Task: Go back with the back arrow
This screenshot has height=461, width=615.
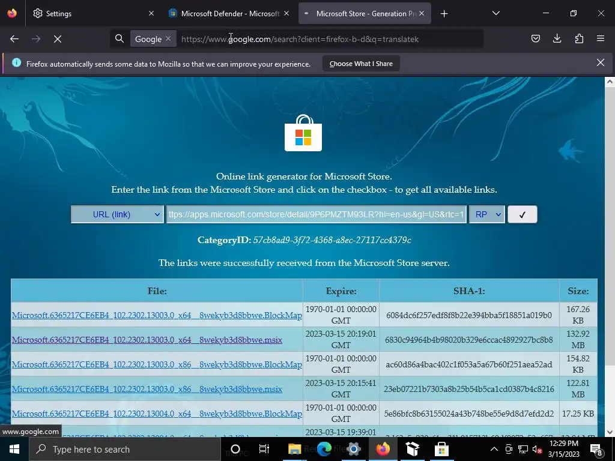Action: click(14, 39)
